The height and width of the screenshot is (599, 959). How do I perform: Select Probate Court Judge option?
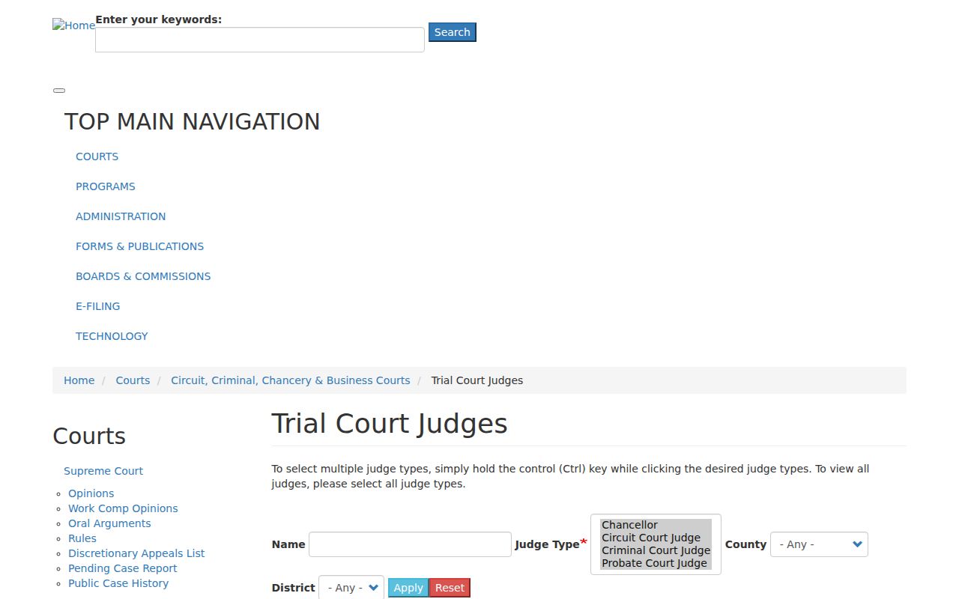tap(656, 563)
